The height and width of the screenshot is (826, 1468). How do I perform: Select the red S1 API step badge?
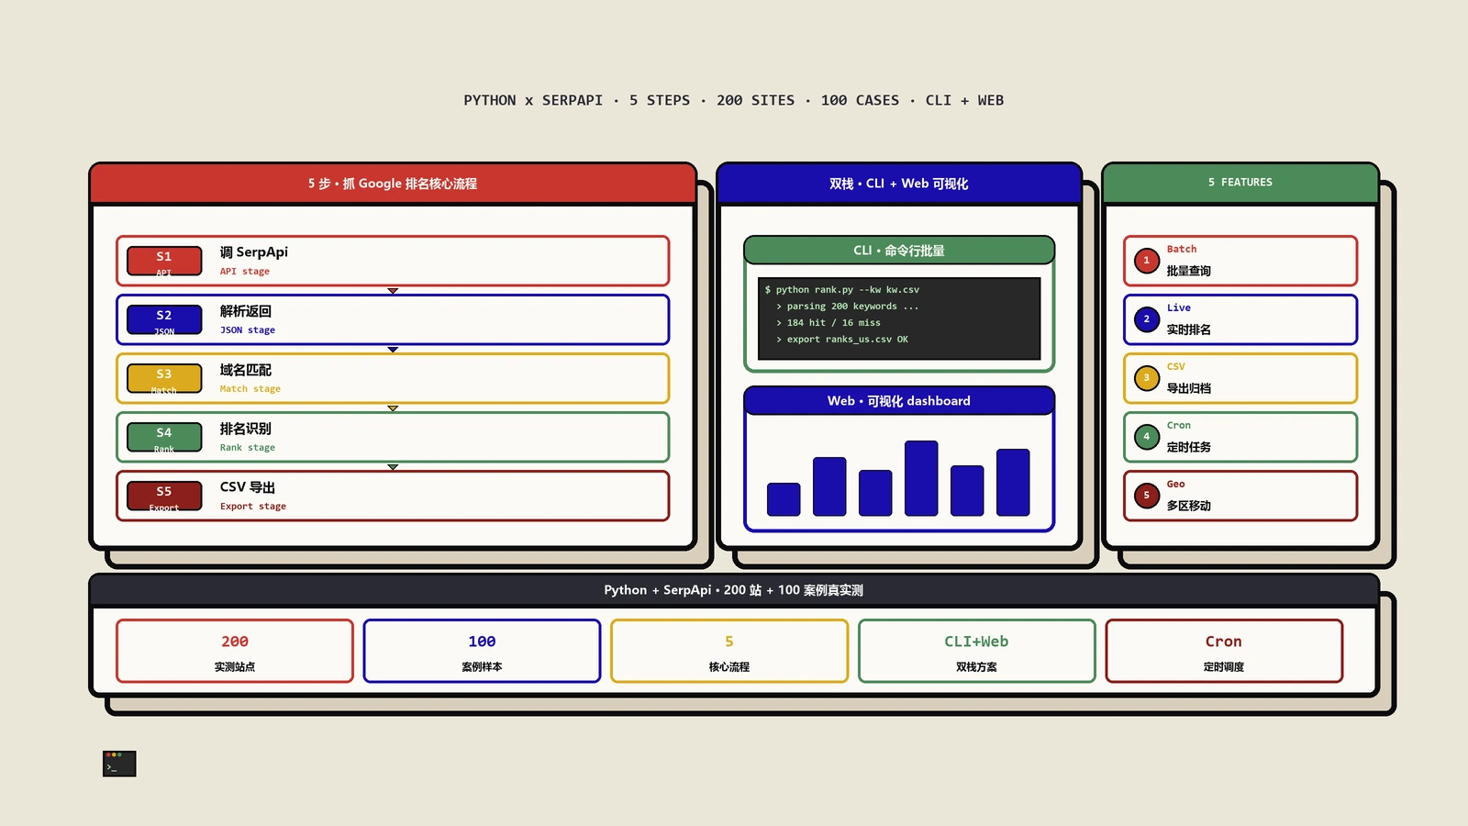point(164,261)
